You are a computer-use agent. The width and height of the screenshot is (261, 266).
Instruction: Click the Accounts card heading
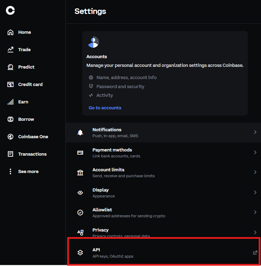coord(97,56)
